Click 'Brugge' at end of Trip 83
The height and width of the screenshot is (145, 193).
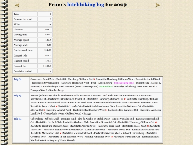pyautogui.click(x=87, y=113)
